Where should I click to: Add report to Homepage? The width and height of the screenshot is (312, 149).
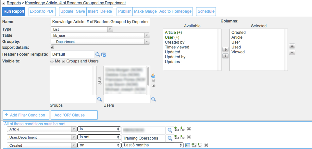175,11
